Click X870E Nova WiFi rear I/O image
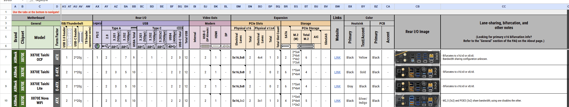Viewport: 569px width, 107px height. click(417, 101)
